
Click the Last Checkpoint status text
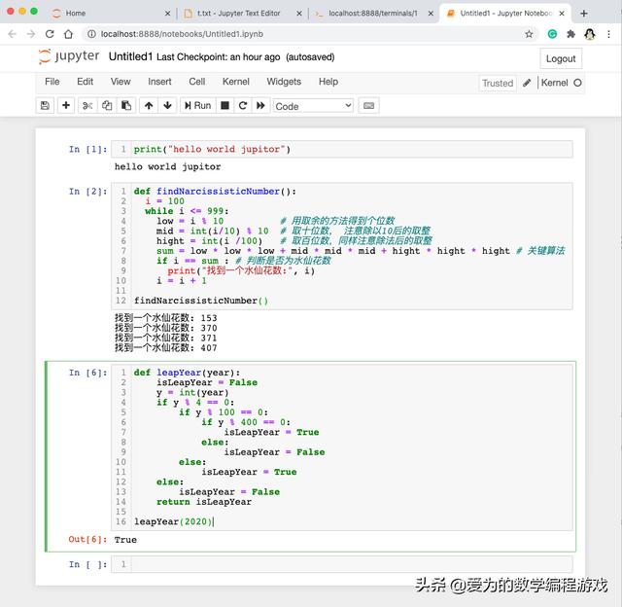[218, 57]
